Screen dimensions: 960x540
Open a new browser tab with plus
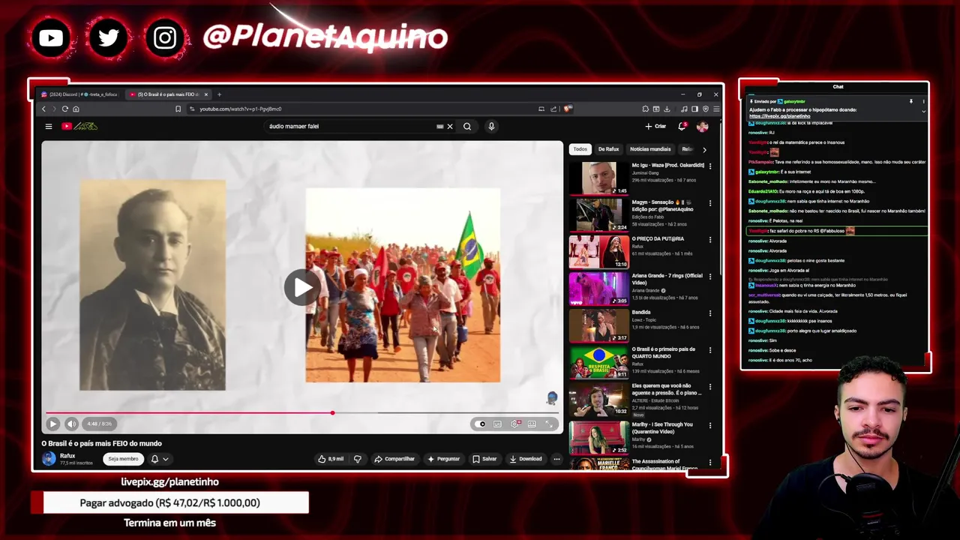click(219, 94)
